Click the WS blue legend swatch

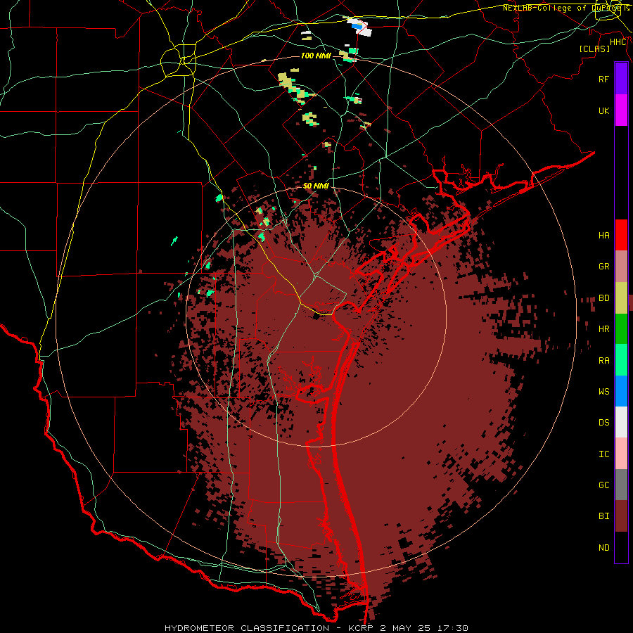621,391
